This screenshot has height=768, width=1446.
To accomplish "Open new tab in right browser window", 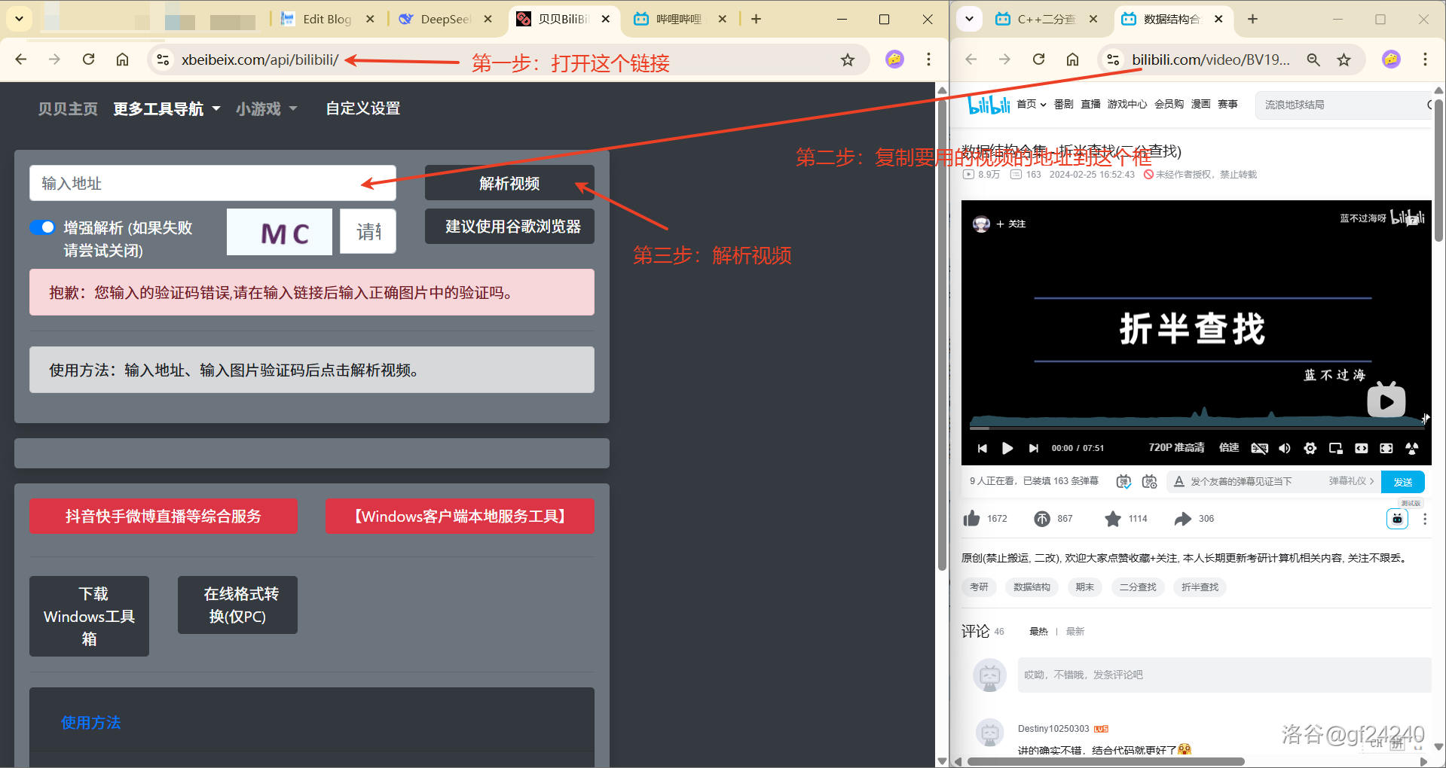I will 1252,19.
